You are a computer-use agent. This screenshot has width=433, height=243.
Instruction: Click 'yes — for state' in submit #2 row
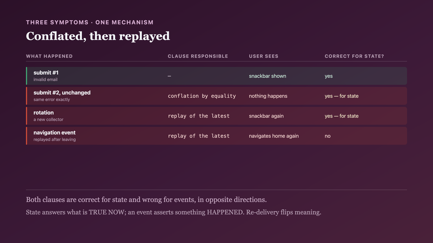pos(342,96)
